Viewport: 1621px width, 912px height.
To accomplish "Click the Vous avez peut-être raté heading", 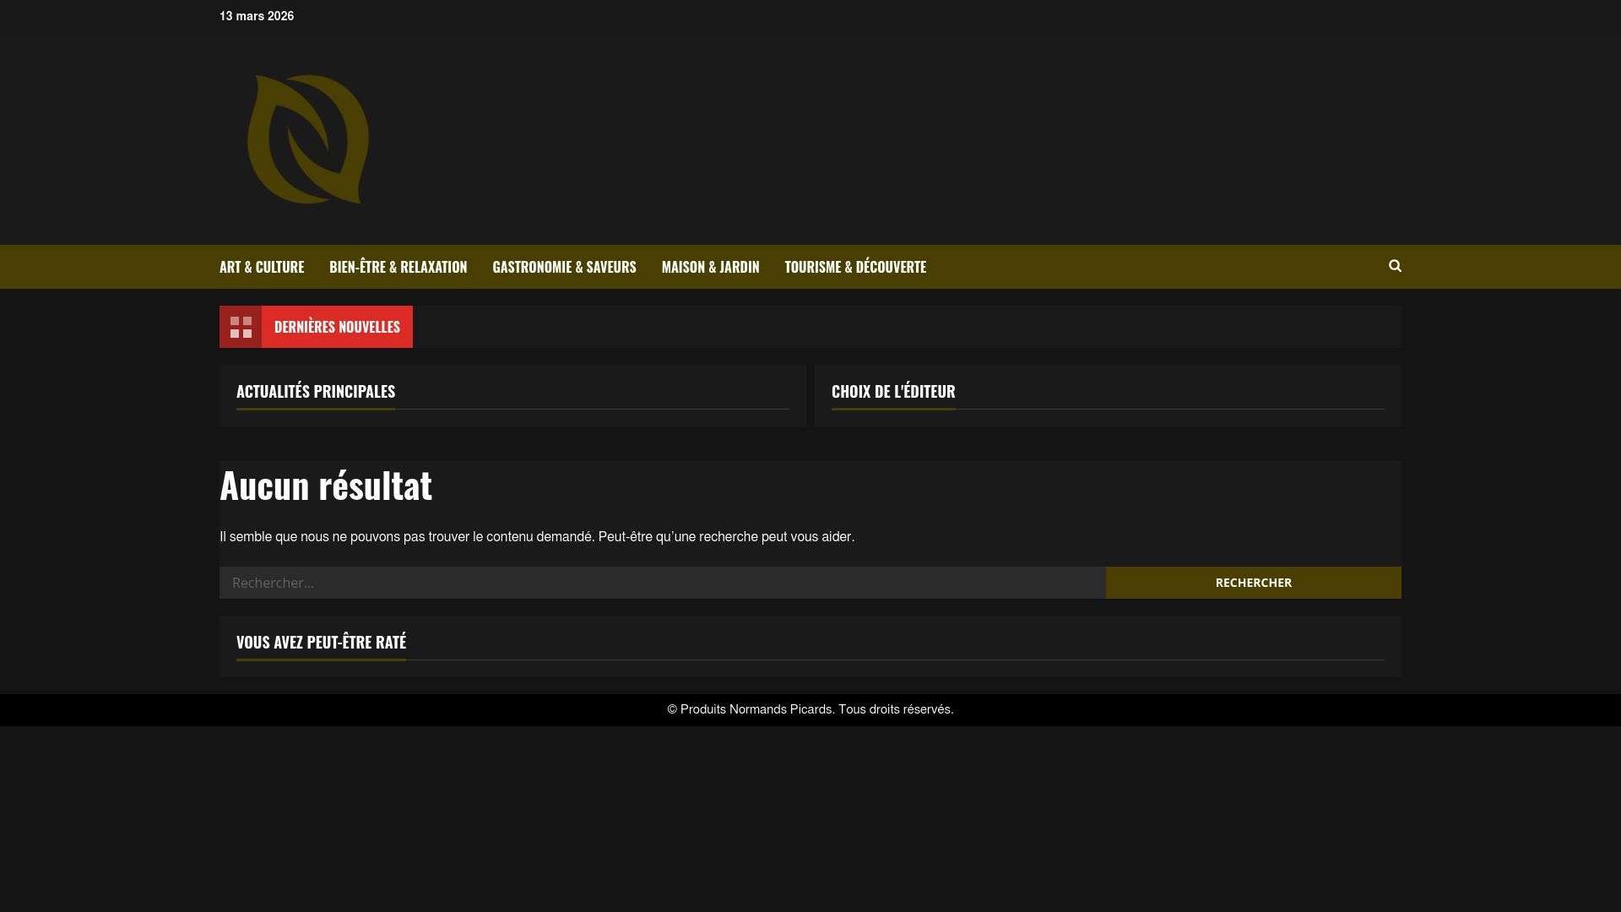I will click(x=321, y=642).
